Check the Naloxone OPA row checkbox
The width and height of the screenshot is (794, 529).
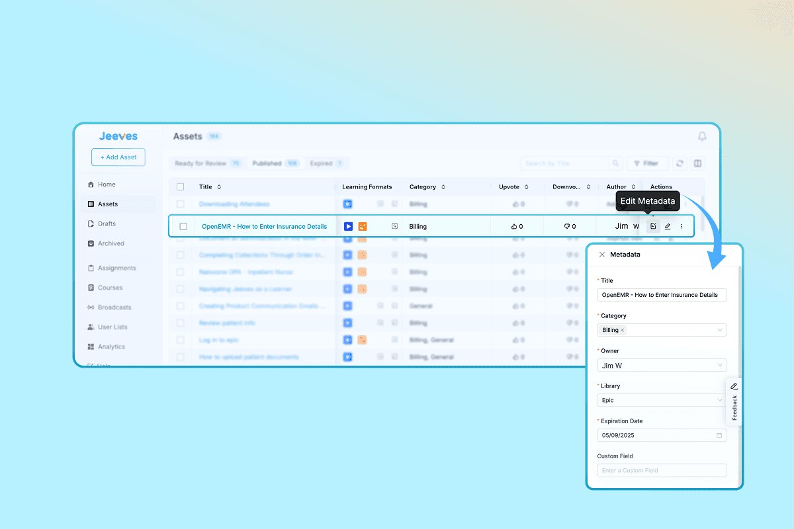click(x=180, y=272)
